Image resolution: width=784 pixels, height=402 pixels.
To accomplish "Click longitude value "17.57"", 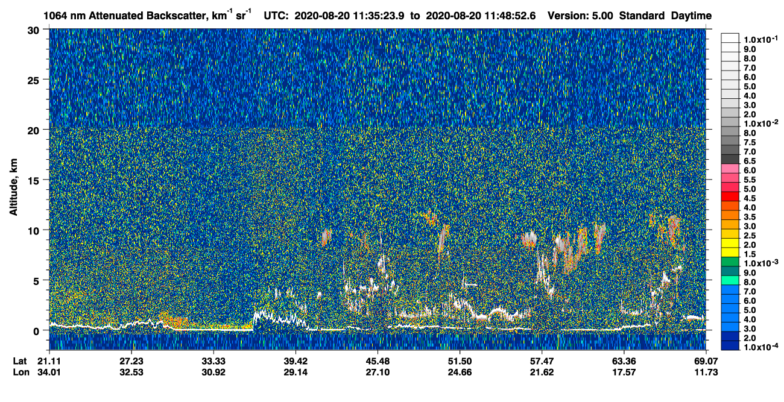I will 624,372.
